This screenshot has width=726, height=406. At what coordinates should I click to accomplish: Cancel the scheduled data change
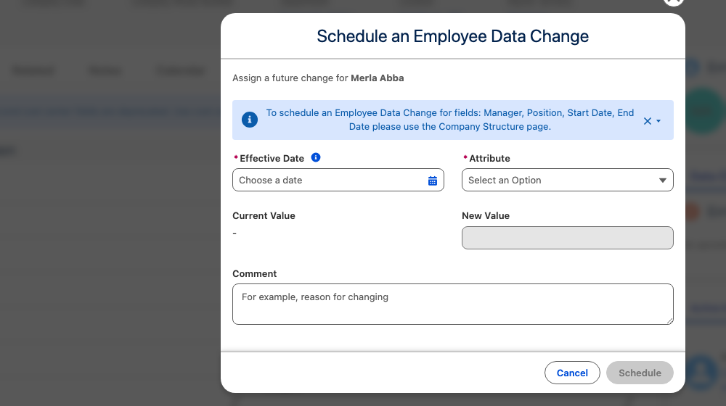tap(572, 373)
